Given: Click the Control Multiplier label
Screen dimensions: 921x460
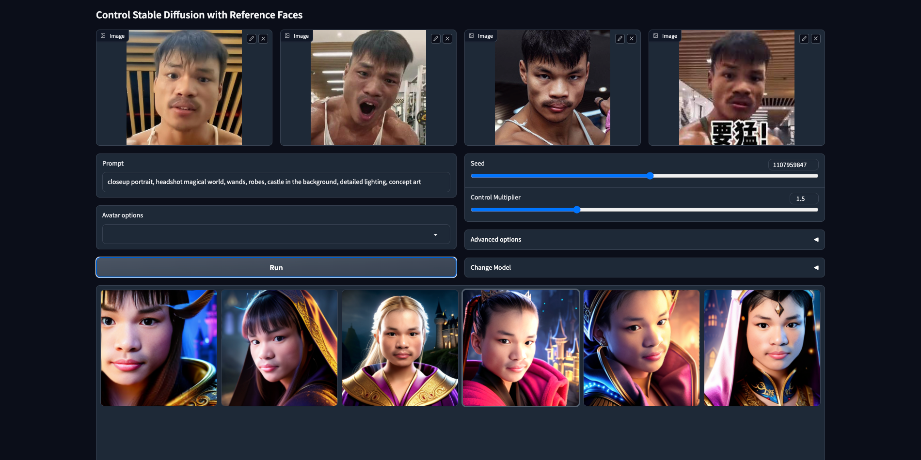Looking at the screenshot, I should click(495, 198).
